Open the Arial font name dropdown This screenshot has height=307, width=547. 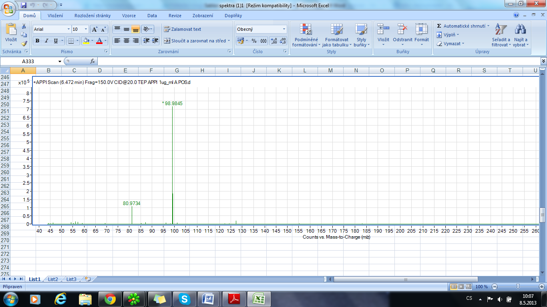coord(68,29)
